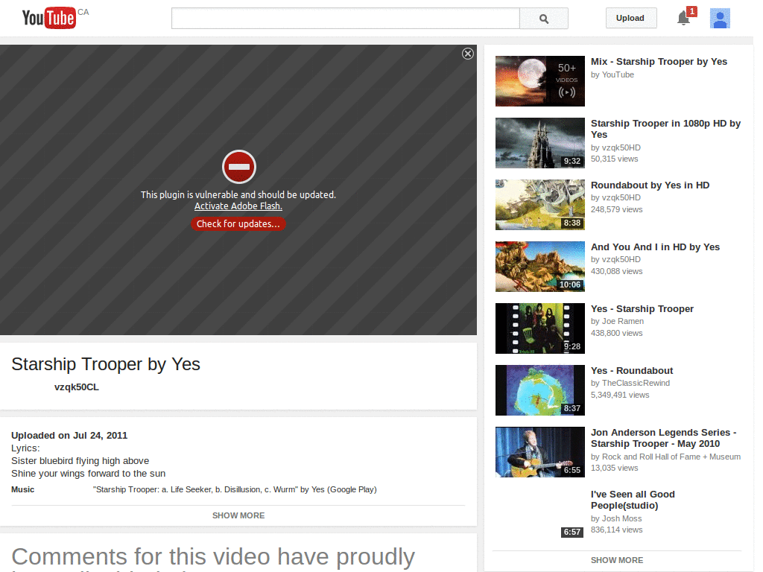763x572 pixels.
Task: Open the YouTube home logo
Action: click(x=49, y=18)
